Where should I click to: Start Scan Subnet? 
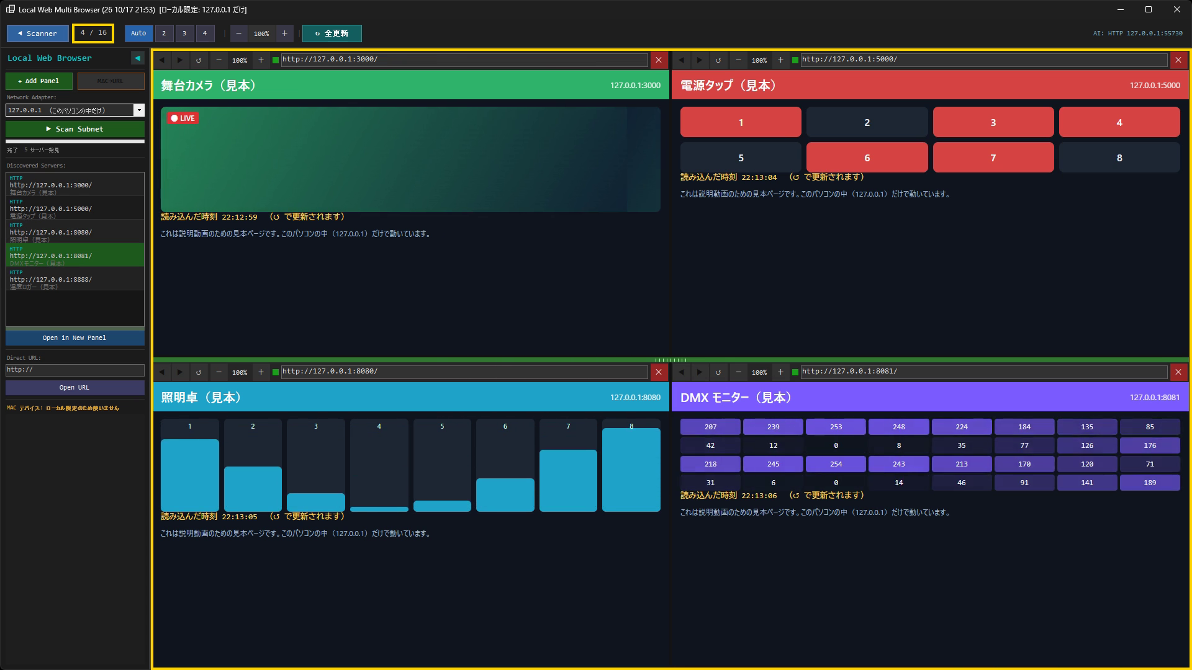pos(75,129)
